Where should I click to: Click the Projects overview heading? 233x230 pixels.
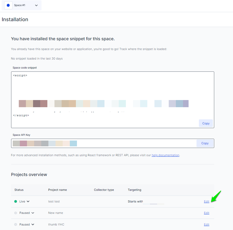pos(29,174)
